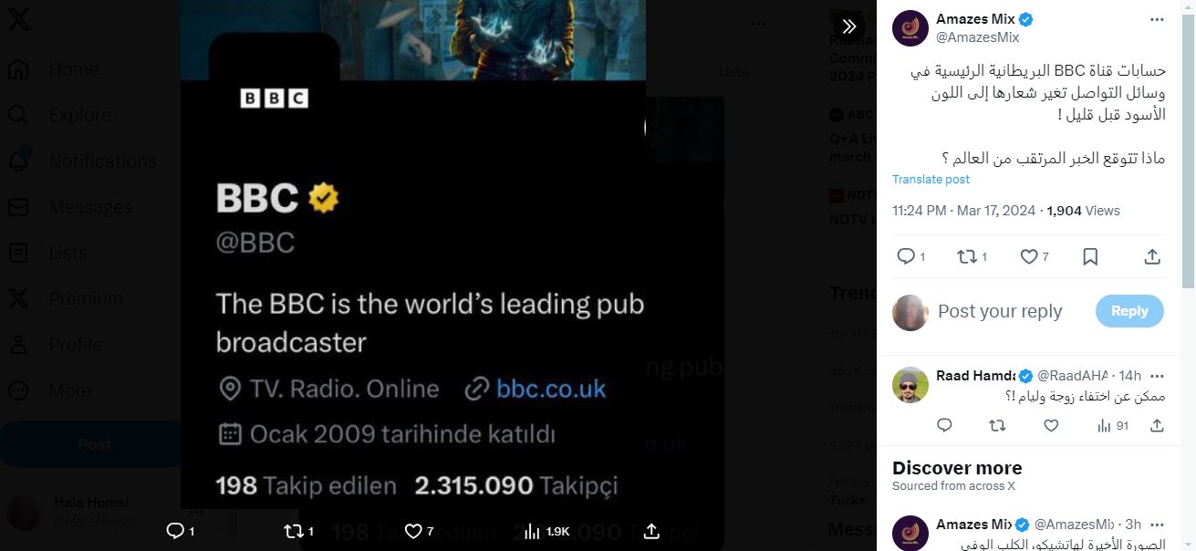Repost icon under Raad Hamda's reply

tap(998, 425)
